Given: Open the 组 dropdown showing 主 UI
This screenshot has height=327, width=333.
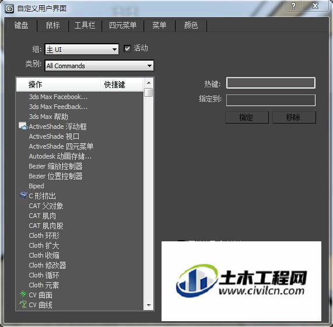Looking at the screenshot, I should pos(82,50).
